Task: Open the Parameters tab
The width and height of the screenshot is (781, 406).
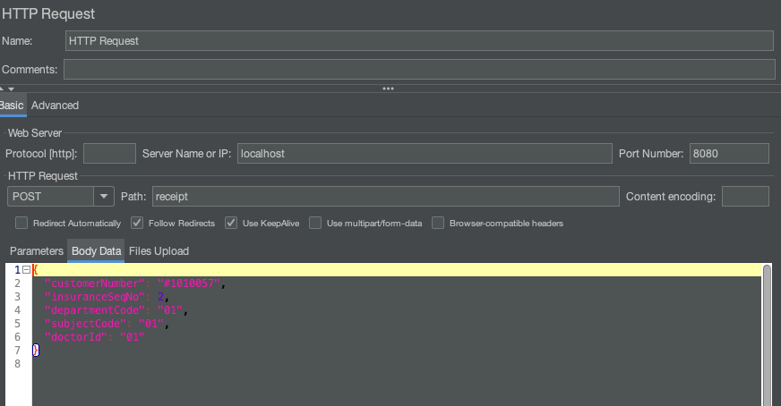Action: 37,251
